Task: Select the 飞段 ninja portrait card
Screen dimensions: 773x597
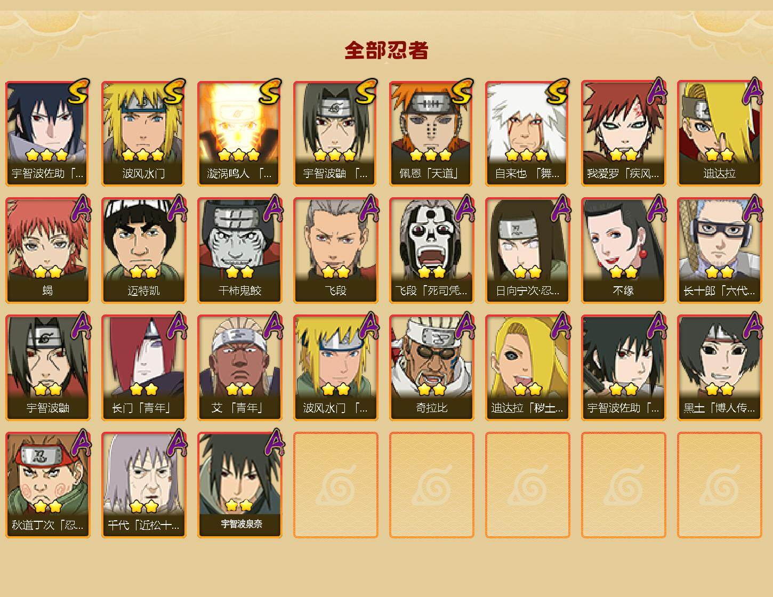Action: pos(335,251)
